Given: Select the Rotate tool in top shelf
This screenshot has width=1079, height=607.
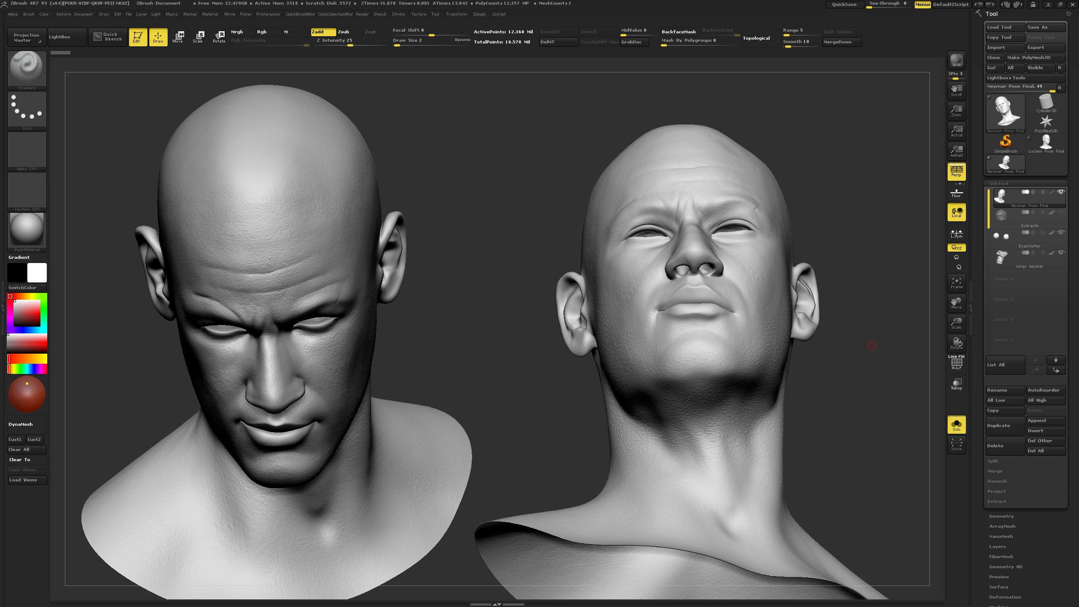Looking at the screenshot, I should point(219,37).
